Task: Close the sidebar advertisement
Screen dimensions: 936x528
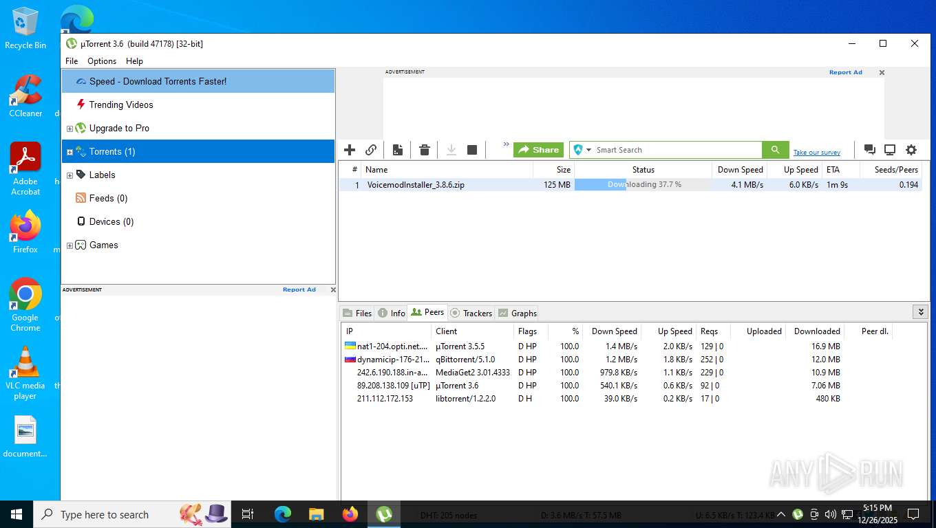Action: pyautogui.click(x=333, y=289)
